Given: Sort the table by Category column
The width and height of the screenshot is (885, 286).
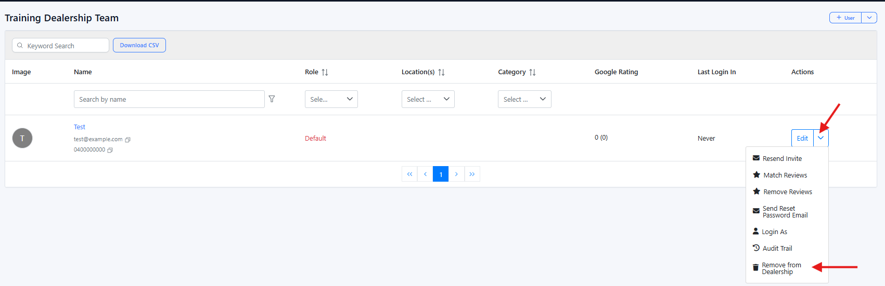Looking at the screenshot, I should pos(532,72).
